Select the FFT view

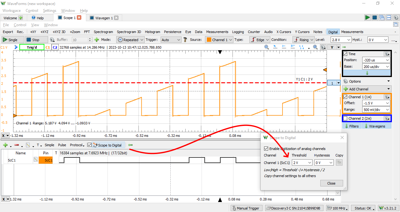[87, 31]
